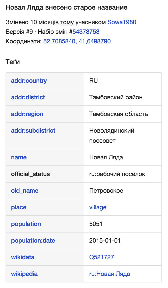Open the wikipedia tag key

point(24,274)
